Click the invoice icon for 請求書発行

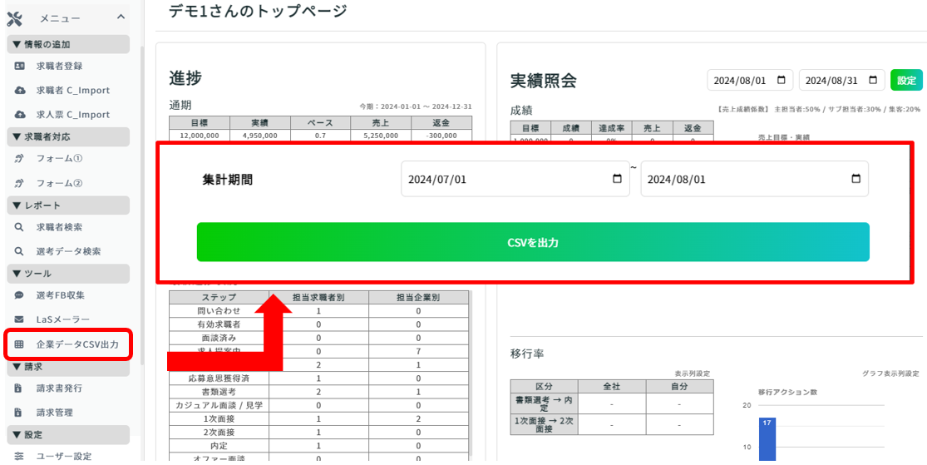18,388
